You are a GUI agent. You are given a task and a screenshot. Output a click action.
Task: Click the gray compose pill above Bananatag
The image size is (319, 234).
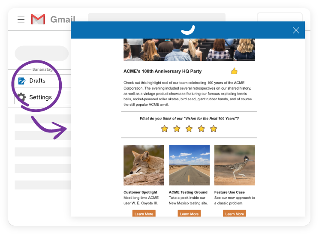(42, 54)
